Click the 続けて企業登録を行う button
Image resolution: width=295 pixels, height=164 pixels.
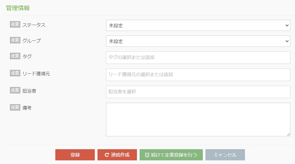click(x=171, y=155)
